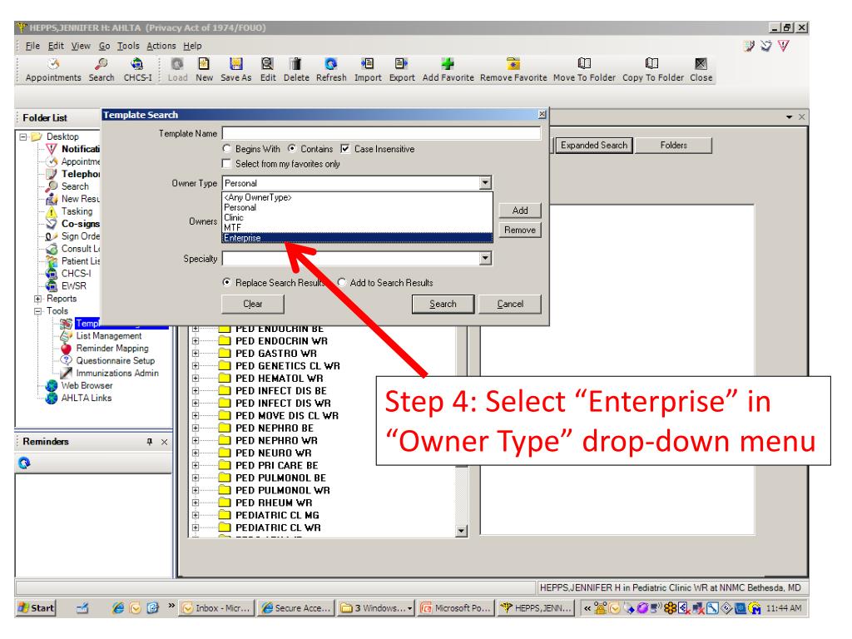The height and width of the screenshot is (639, 852).
Task: Open the Appointments toolbar icon
Action: [53, 70]
